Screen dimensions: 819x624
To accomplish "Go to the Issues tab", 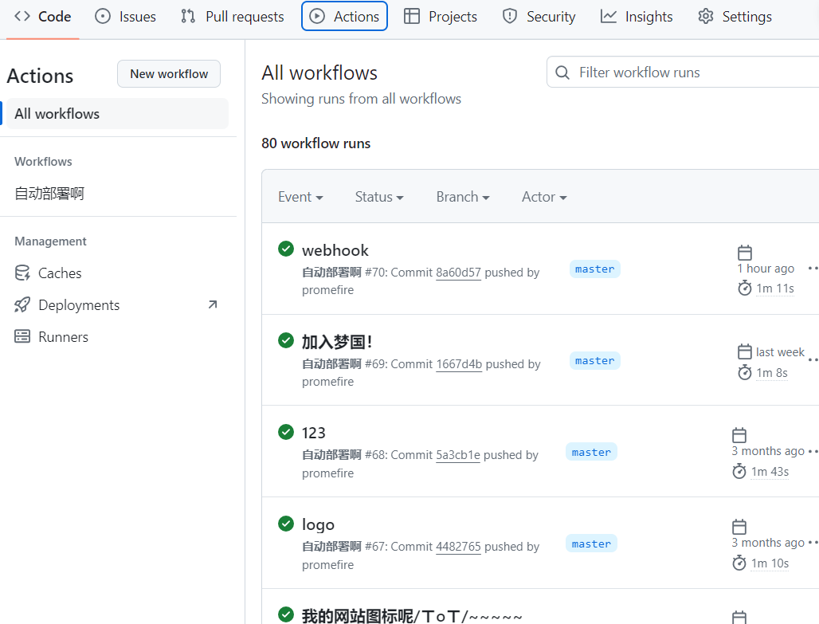I will (125, 17).
